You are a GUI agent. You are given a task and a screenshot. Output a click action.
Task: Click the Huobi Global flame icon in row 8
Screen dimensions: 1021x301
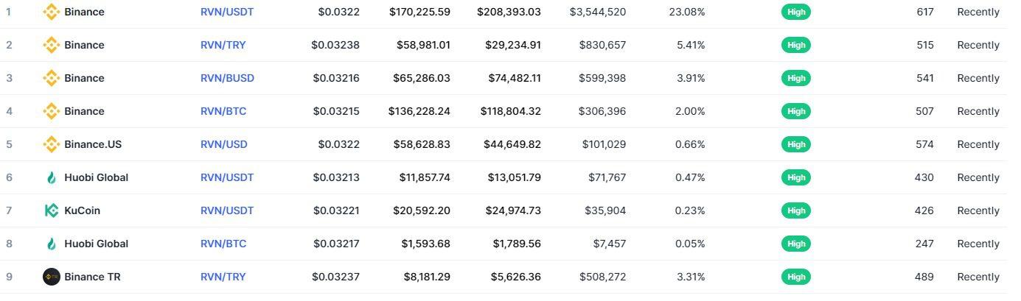[51, 244]
